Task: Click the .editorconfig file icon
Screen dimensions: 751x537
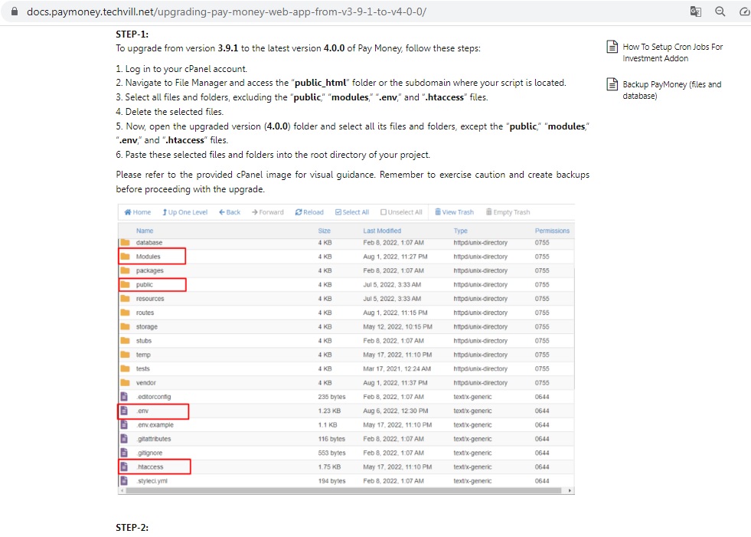Action: click(124, 397)
